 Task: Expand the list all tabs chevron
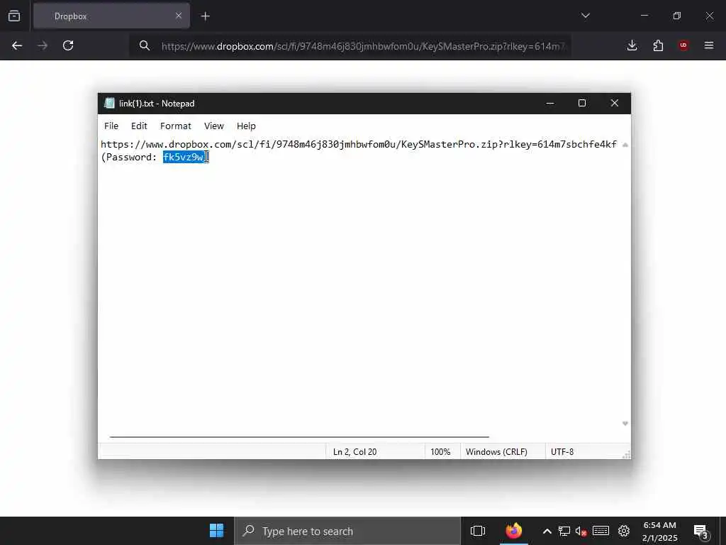pyautogui.click(x=585, y=16)
